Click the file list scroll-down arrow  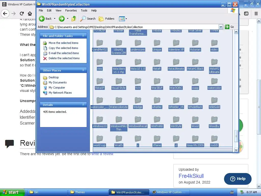236,150
